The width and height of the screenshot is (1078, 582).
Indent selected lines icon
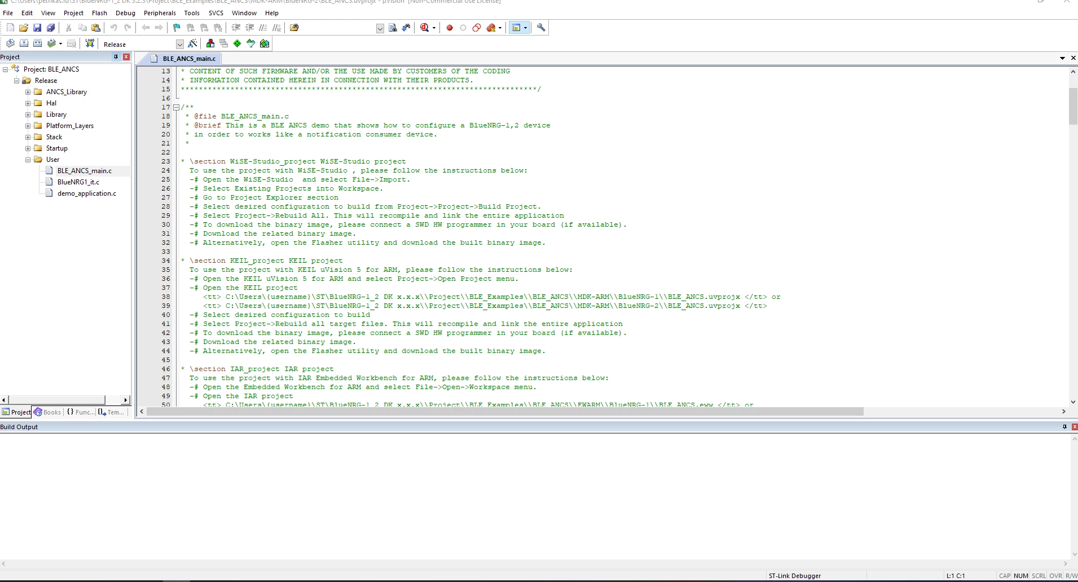[x=236, y=28]
